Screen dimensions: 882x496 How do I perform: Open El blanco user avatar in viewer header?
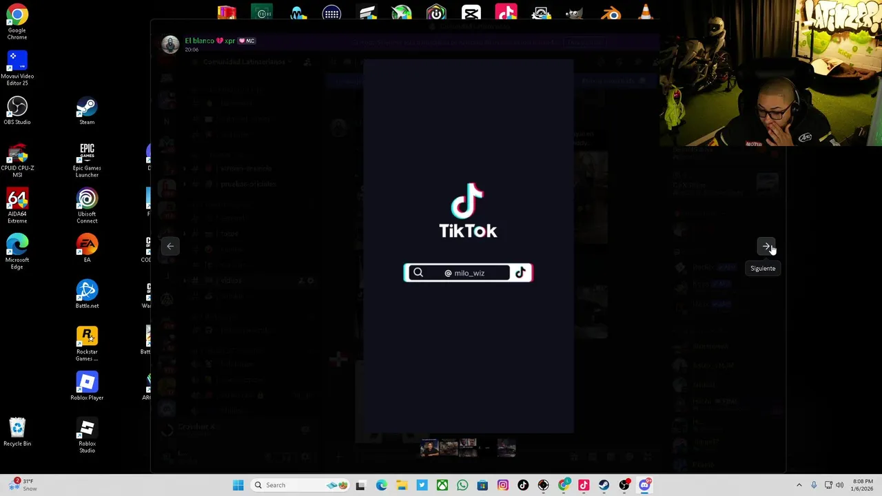[170, 44]
